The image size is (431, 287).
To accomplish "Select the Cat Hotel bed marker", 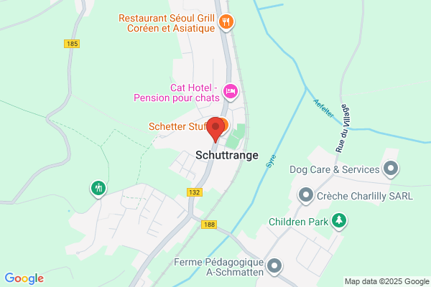I will pyautogui.click(x=231, y=92).
